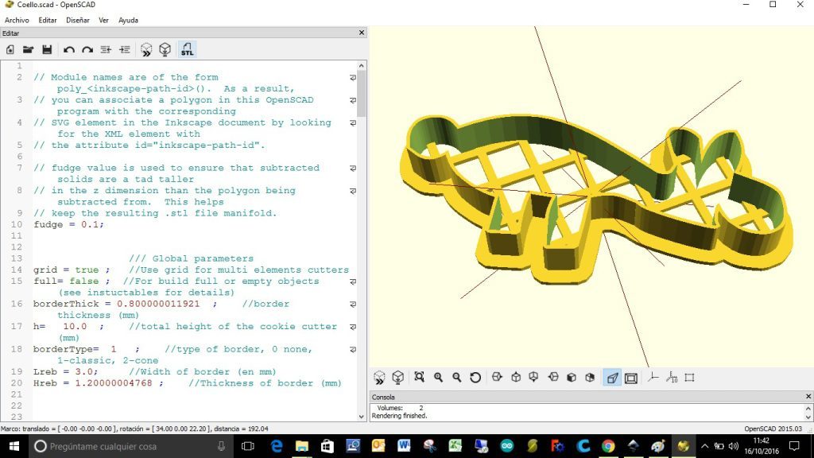Open a new file with toolbar icon
The image size is (814, 458).
point(10,49)
